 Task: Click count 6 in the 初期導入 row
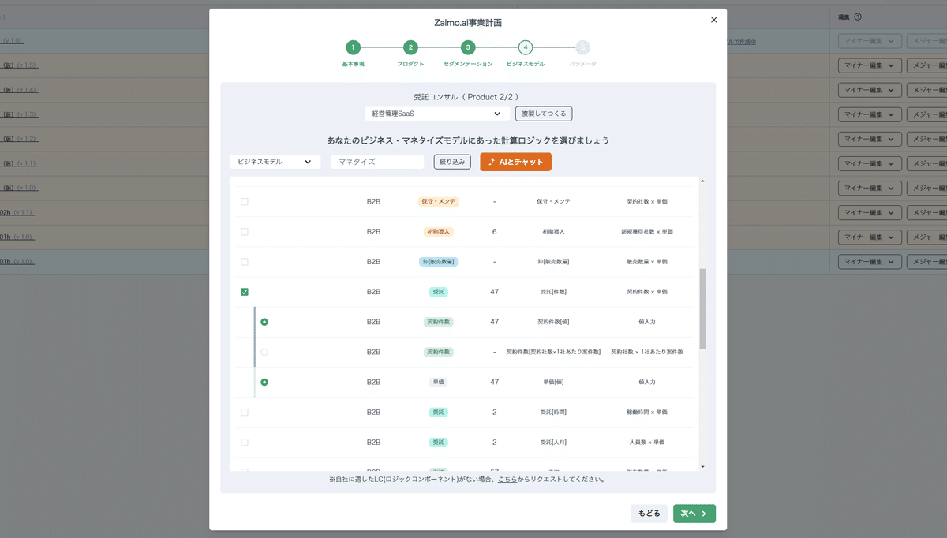coord(494,231)
